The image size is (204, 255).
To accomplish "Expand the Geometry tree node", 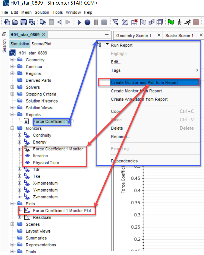I will coord(12,60).
